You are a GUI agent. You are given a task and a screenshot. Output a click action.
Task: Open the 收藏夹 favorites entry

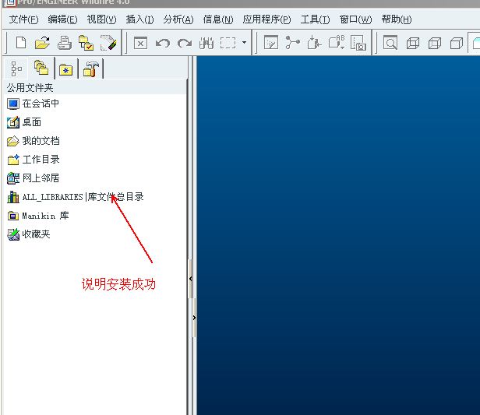36,234
